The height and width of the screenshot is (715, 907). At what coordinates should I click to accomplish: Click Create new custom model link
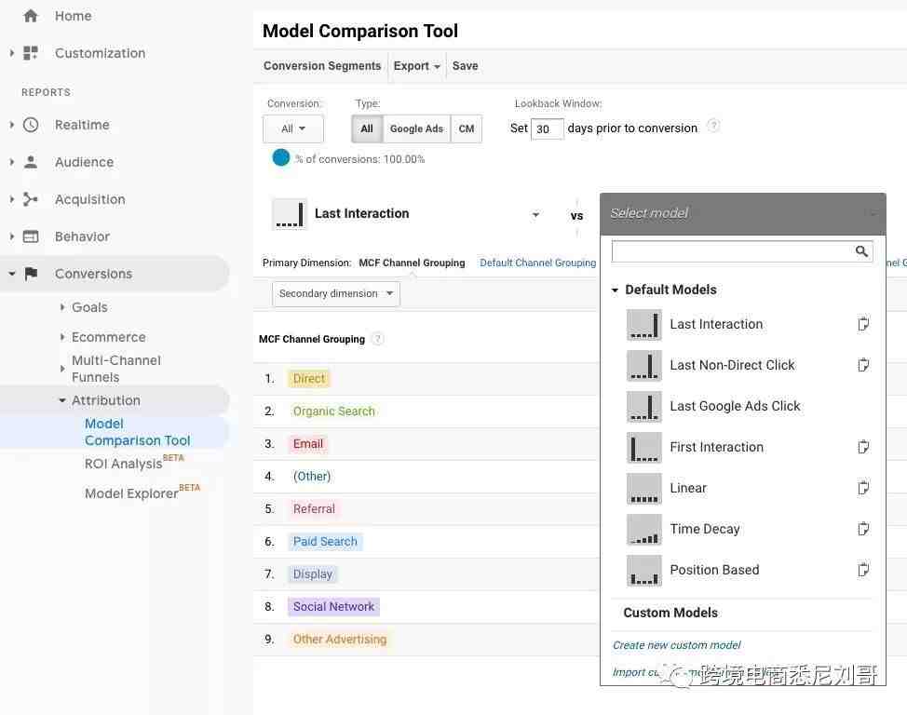(676, 645)
